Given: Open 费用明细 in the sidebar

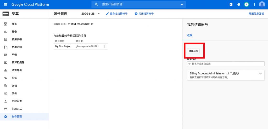Looking at the screenshot, I should tap(24, 47).
